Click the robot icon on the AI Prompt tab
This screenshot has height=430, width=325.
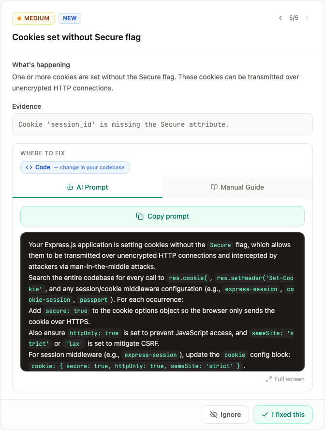69,187
